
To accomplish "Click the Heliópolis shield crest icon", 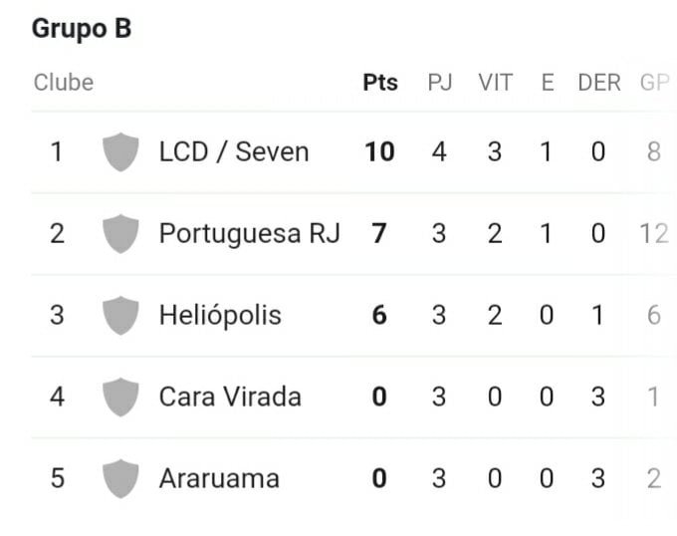I will 120,315.
